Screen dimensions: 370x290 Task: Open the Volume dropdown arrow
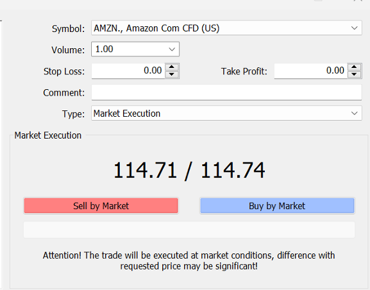[172, 49]
